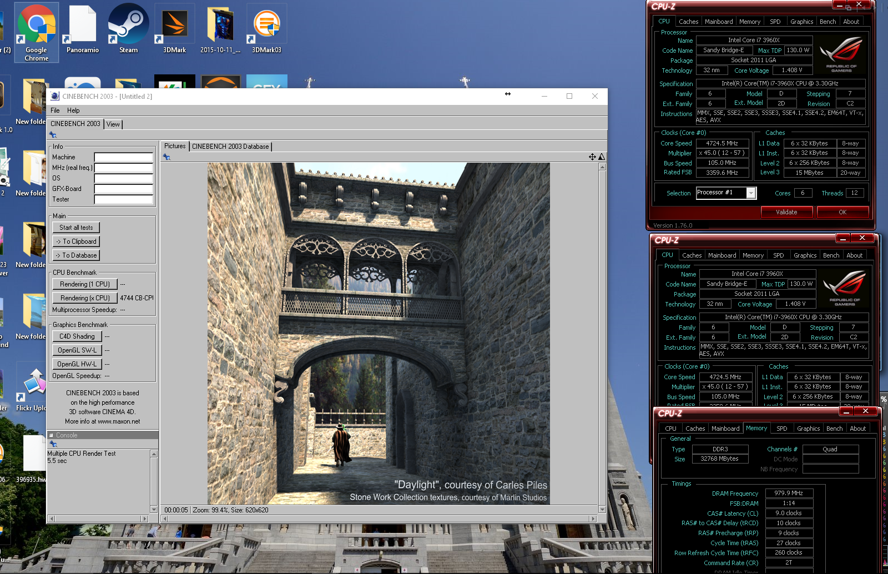Click the '5.5 sec' console line
The width and height of the screenshot is (888, 574).
tap(57, 461)
